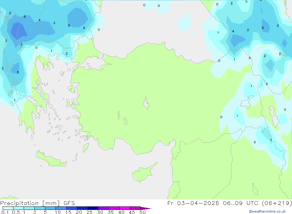Select the 5 mm blue legend swatch
The height and width of the screenshot is (214, 292).
click(x=51, y=208)
